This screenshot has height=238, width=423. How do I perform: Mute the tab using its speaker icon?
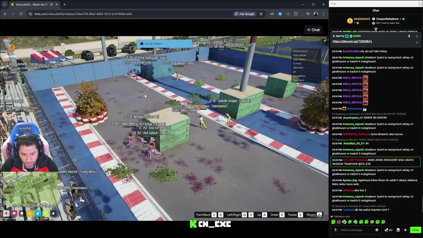[51, 4]
